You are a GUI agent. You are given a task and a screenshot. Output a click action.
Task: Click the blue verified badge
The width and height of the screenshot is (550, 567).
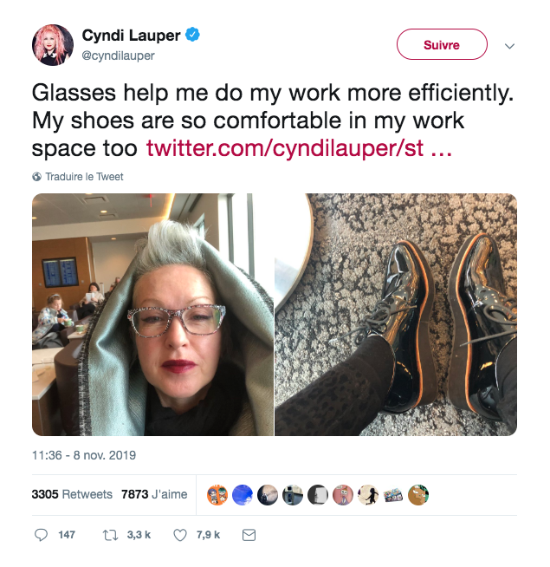click(192, 35)
